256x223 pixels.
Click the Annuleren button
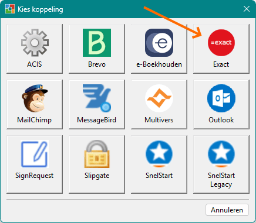click(227, 210)
